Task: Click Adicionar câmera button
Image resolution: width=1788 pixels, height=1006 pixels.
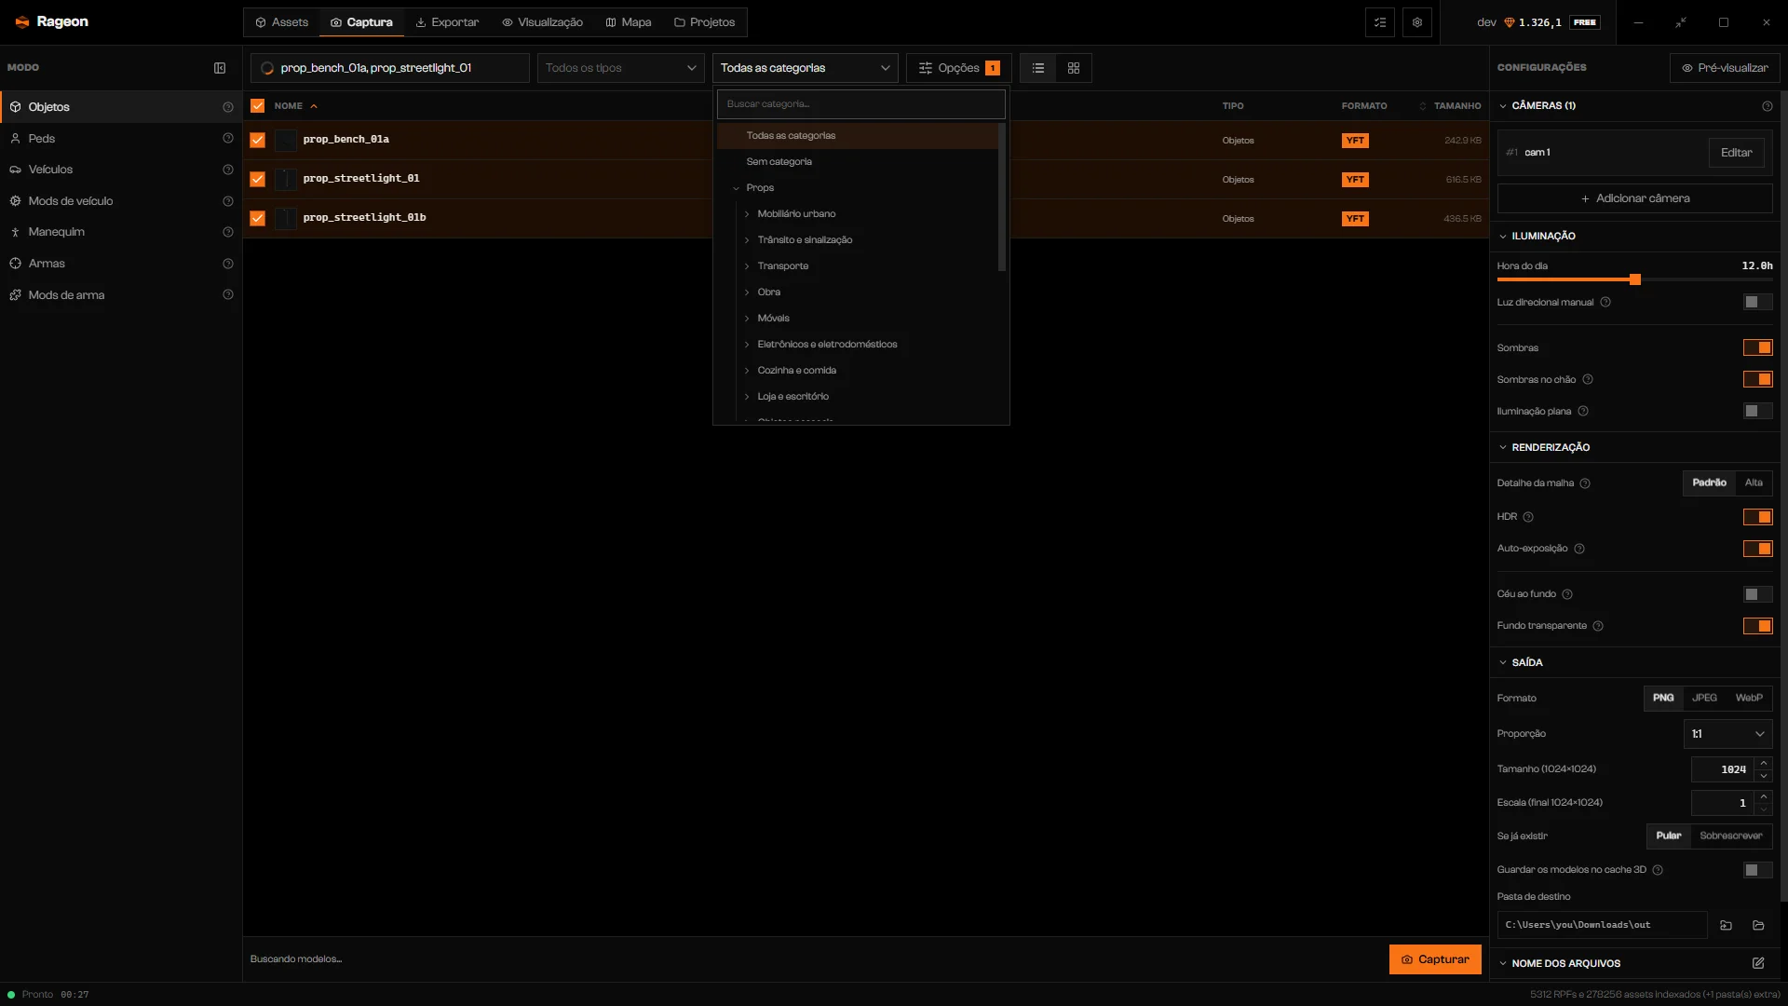Action: pyautogui.click(x=1634, y=198)
